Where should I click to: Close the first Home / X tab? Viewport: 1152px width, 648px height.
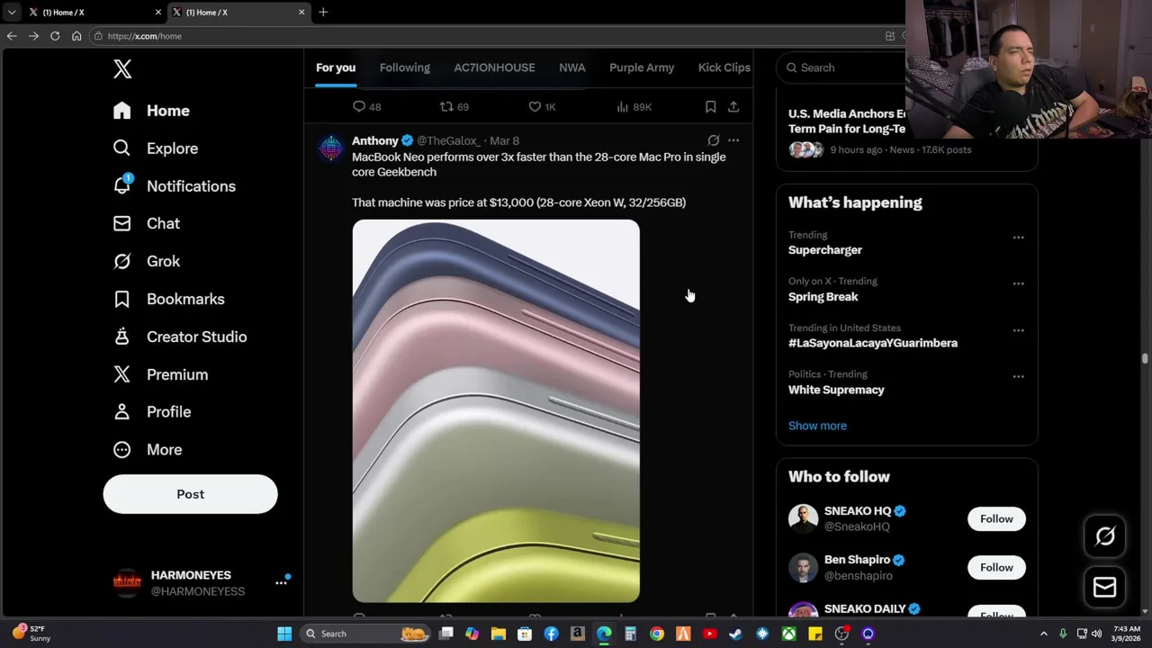(x=158, y=13)
